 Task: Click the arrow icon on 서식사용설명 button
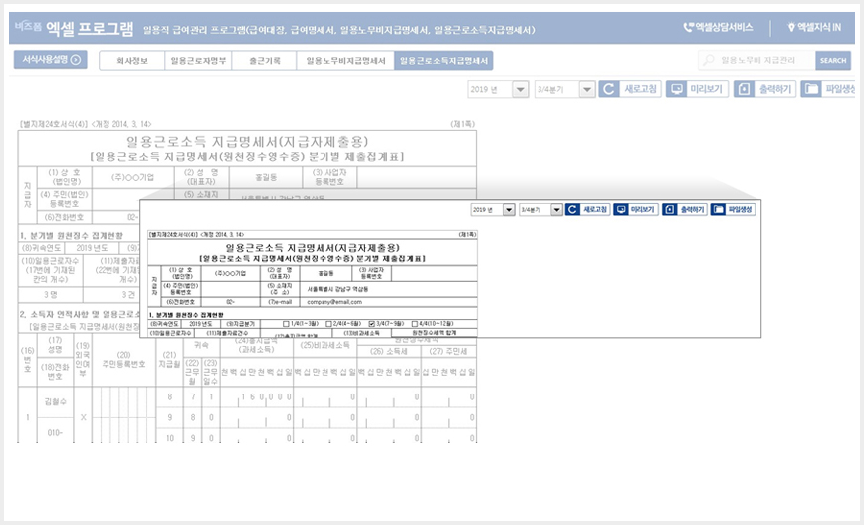pos(76,60)
